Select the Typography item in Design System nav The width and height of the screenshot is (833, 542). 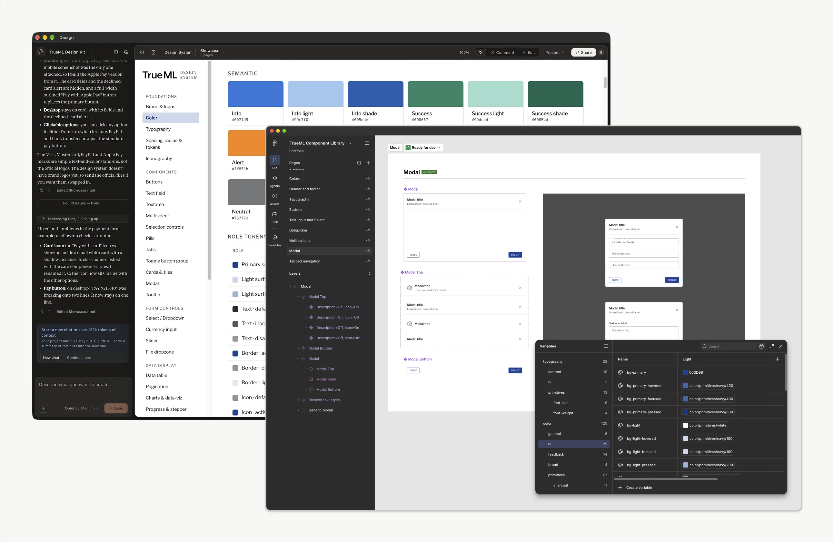click(x=158, y=129)
